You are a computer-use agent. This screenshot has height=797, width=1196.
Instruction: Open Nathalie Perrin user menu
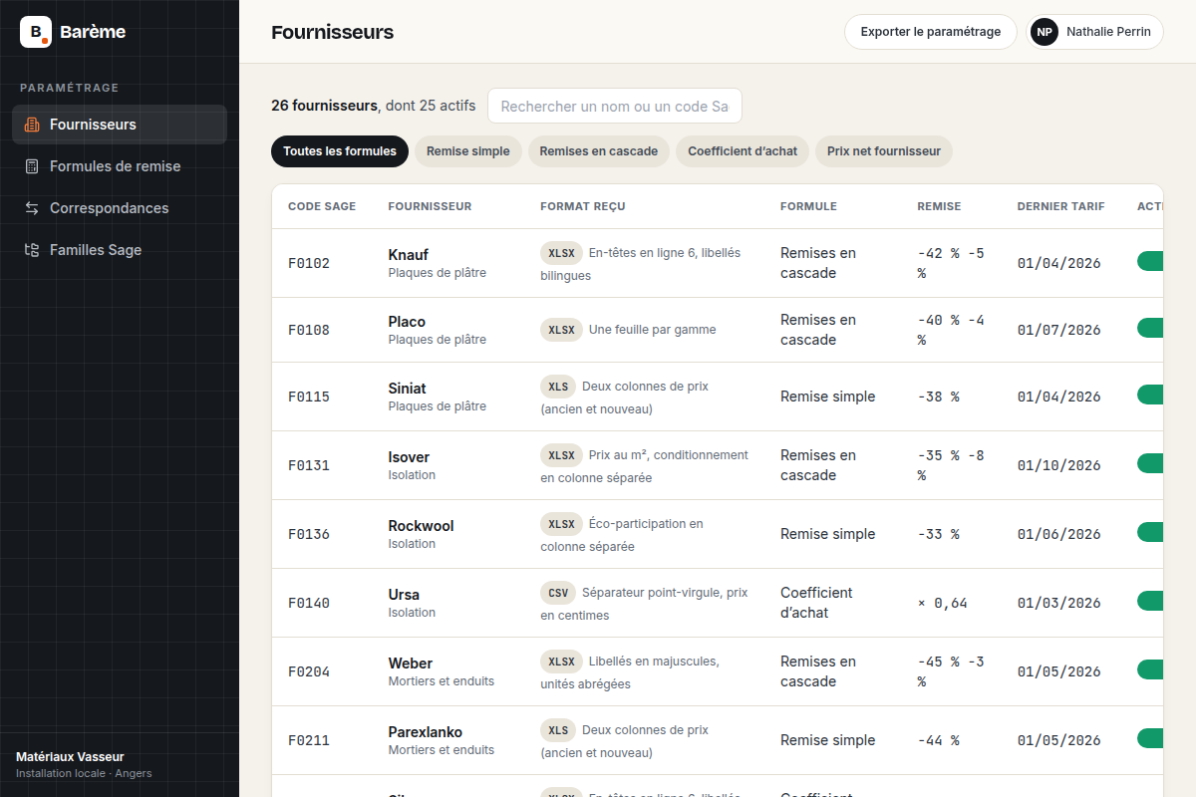coord(1095,32)
